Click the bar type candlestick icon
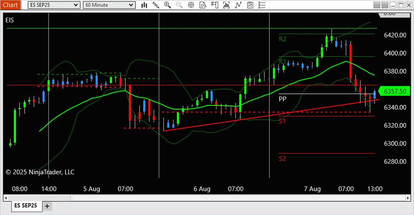Screen dimensions: 414x215 [x=144, y=5]
